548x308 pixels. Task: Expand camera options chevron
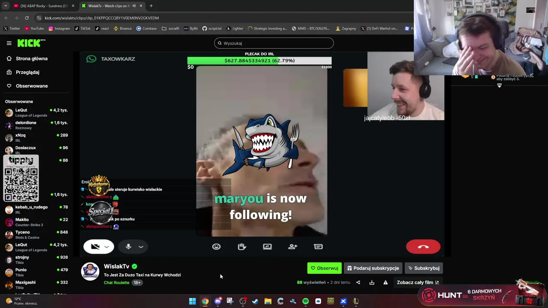[107, 247]
